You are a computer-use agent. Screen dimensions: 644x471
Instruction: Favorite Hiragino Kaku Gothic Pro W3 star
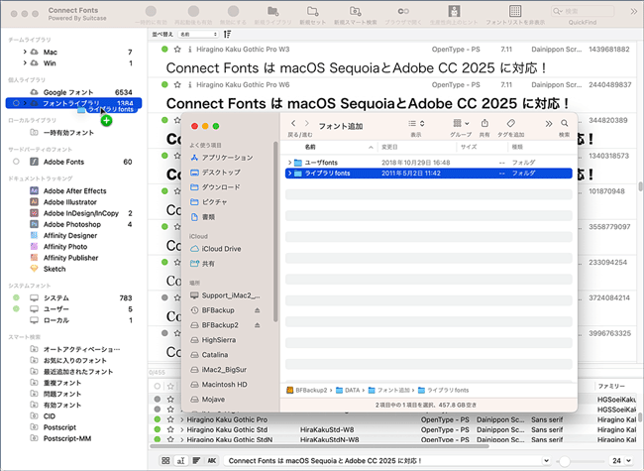click(x=177, y=50)
